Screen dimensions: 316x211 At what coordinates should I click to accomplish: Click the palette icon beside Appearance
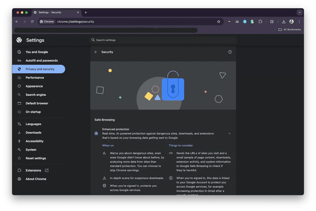(19, 86)
